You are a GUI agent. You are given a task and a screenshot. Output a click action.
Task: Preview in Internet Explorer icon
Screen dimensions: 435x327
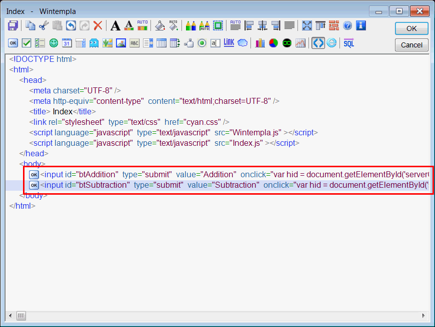point(331,43)
